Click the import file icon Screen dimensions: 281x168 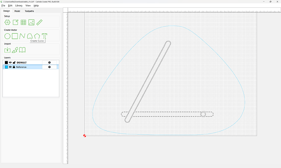pos(7,50)
